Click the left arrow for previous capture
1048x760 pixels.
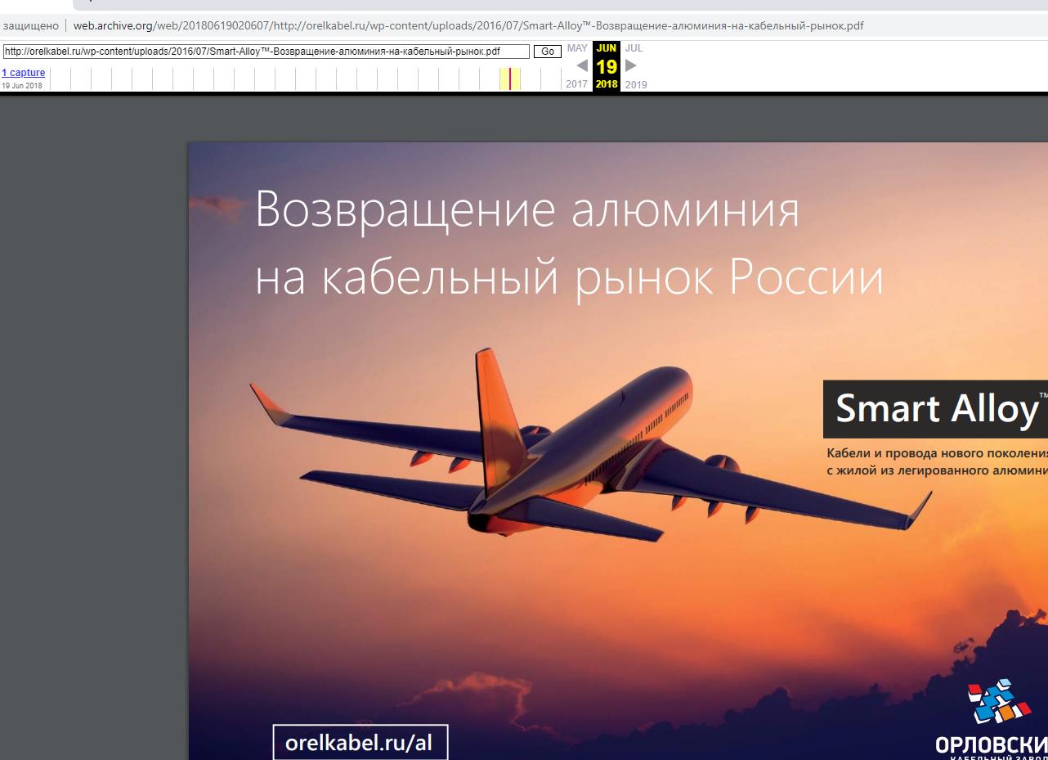(x=581, y=65)
